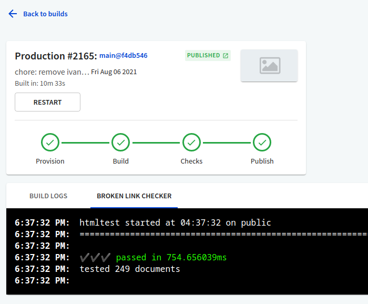Click the Provision step label
Viewport: 368px width, 304px height.
tap(50, 161)
